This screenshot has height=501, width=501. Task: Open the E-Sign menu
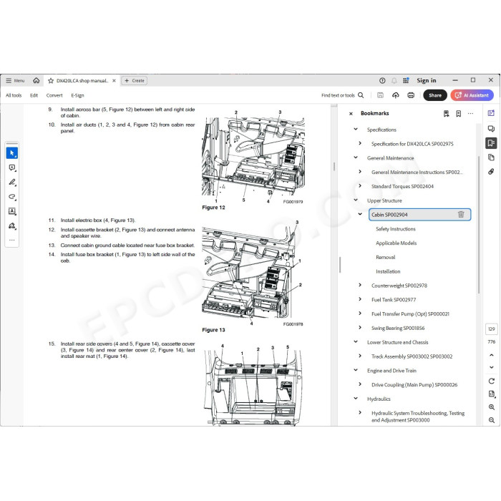click(x=77, y=95)
